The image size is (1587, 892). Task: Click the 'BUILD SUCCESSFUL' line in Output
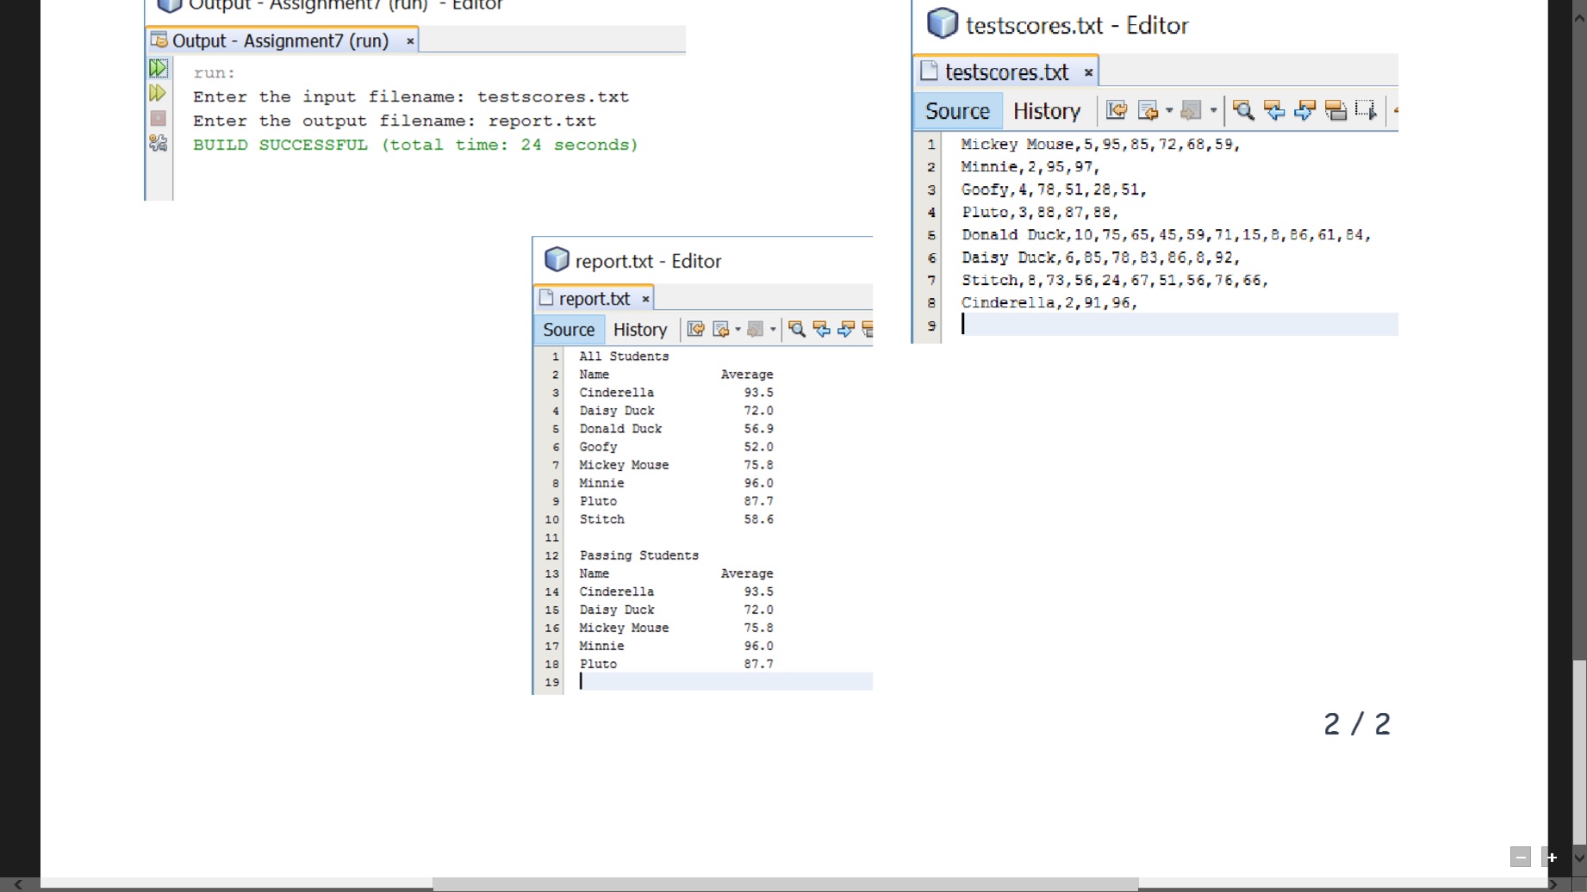415,145
